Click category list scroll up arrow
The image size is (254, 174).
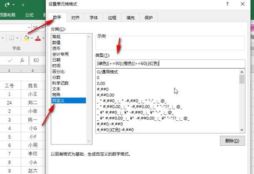(x=89, y=37)
